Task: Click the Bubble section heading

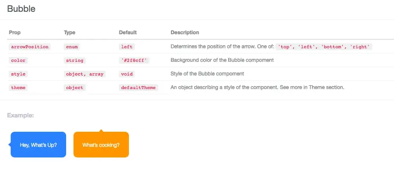Action: [21, 9]
